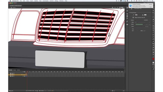
Task: Open the Join style dropdown
Action: [137, 31]
